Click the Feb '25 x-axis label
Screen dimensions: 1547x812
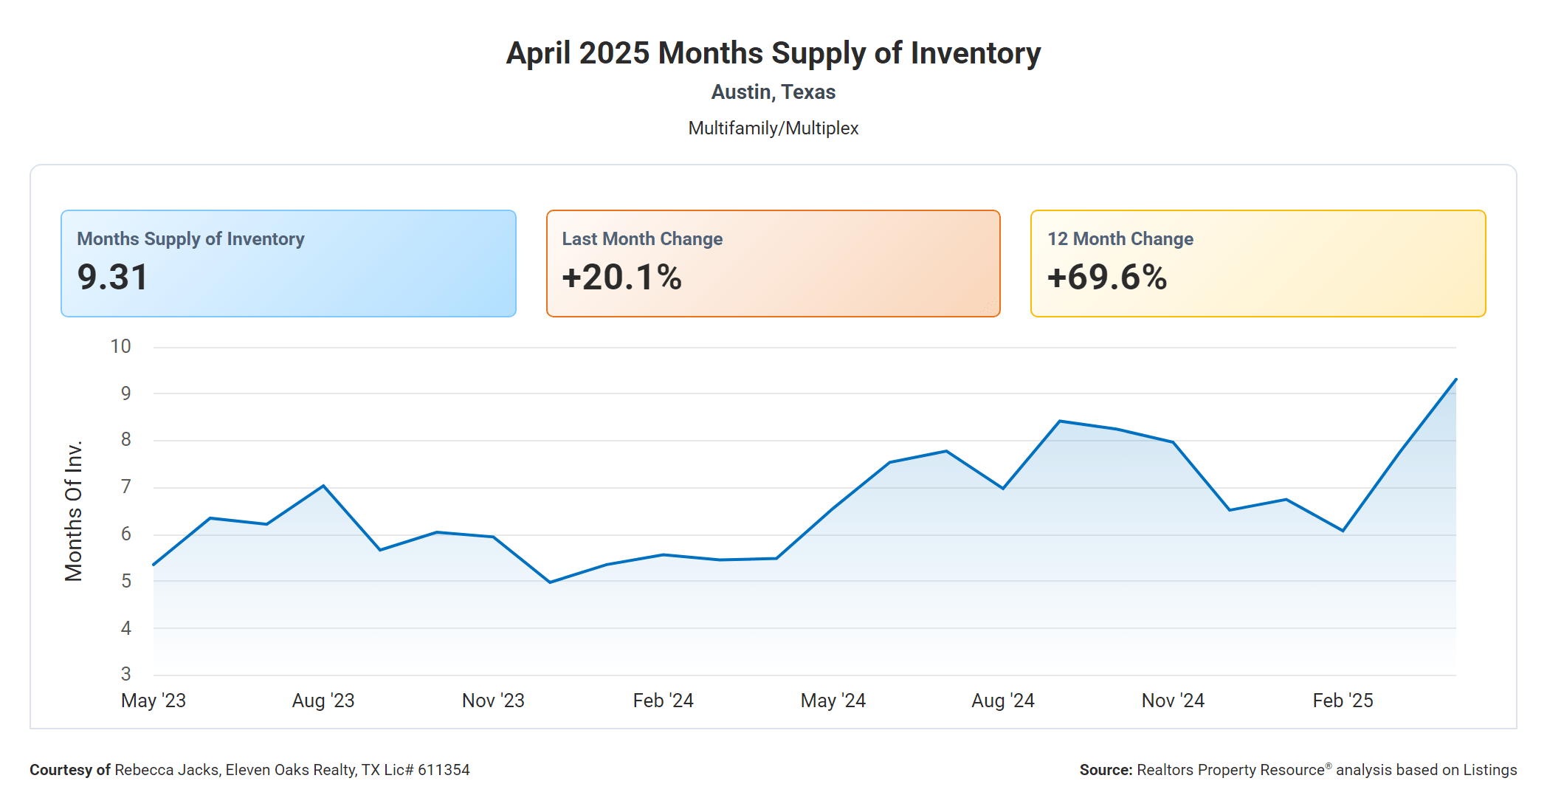click(1343, 701)
